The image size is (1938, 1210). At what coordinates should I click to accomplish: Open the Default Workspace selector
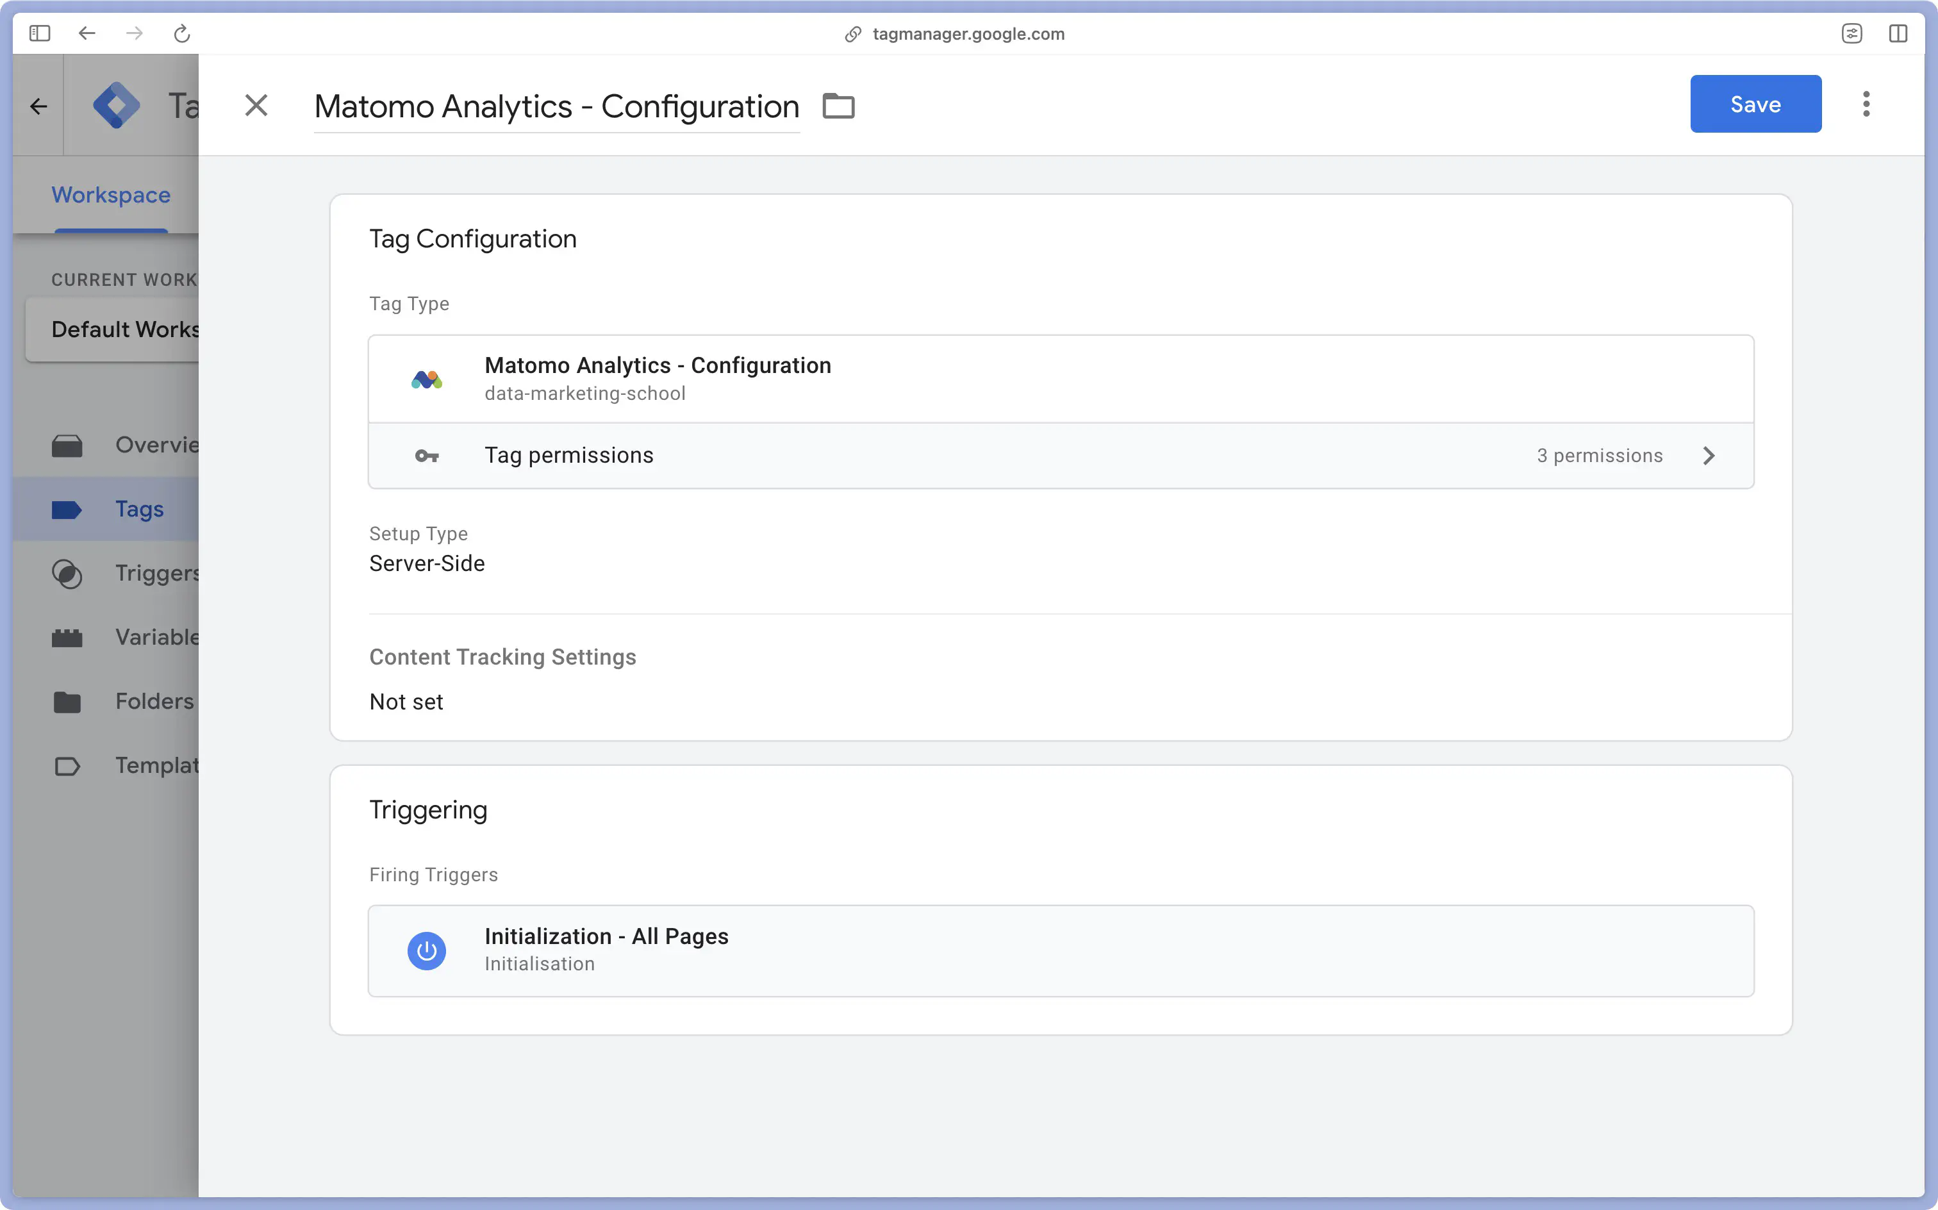pos(112,329)
